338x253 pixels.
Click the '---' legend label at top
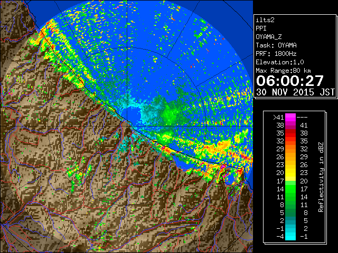[302, 118]
